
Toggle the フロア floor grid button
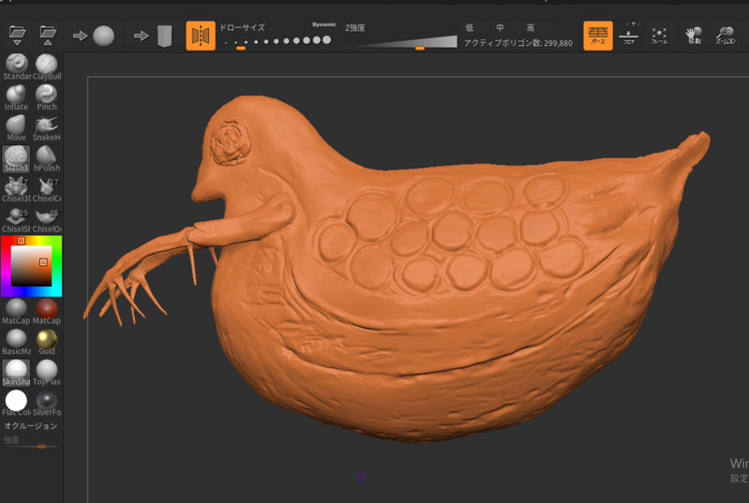click(x=629, y=36)
